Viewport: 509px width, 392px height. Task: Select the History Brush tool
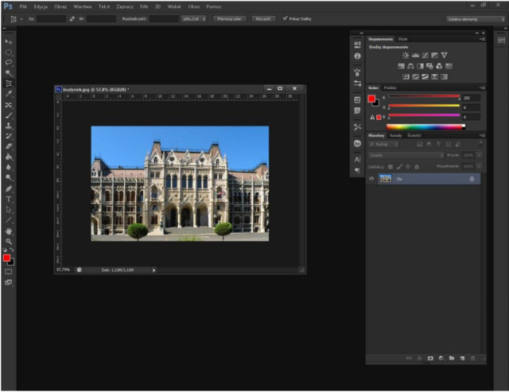click(x=9, y=136)
